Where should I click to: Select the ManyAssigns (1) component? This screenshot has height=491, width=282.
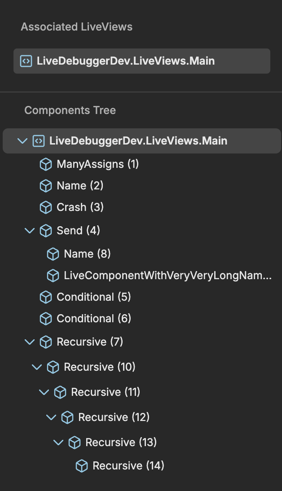pyautogui.click(x=98, y=164)
